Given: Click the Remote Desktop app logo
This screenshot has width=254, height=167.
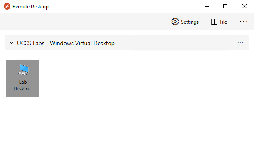Looking at the screenshot, I should (x=7, y=6).
